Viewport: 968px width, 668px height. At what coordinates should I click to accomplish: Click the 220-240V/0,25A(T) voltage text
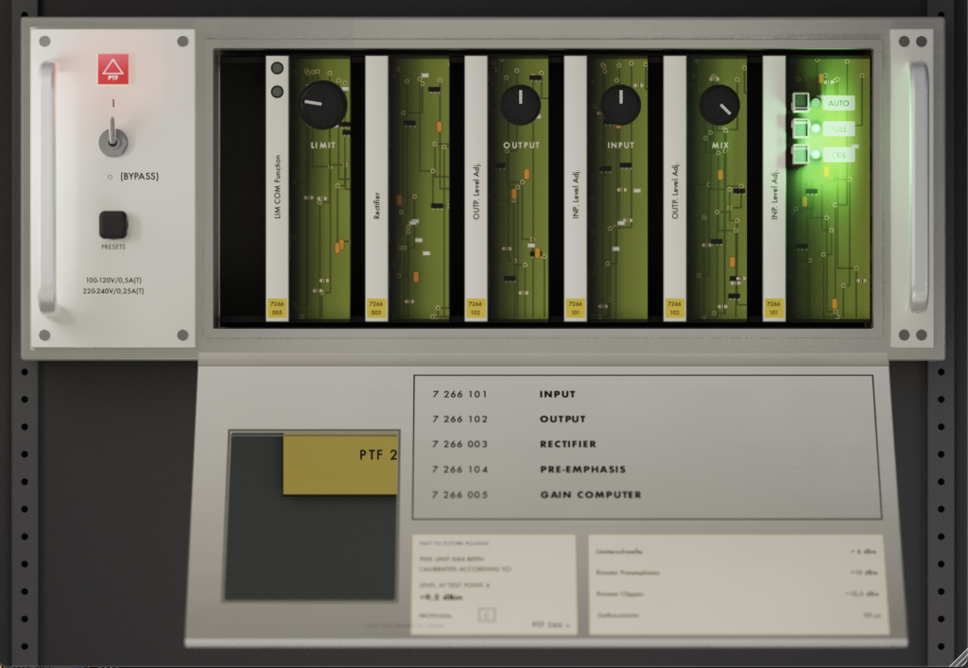click(x=113, y=291)
